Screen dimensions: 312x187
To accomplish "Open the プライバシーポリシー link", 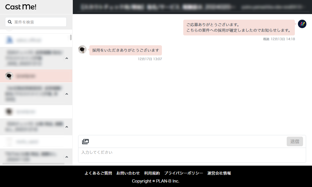I will pos(184,173).
